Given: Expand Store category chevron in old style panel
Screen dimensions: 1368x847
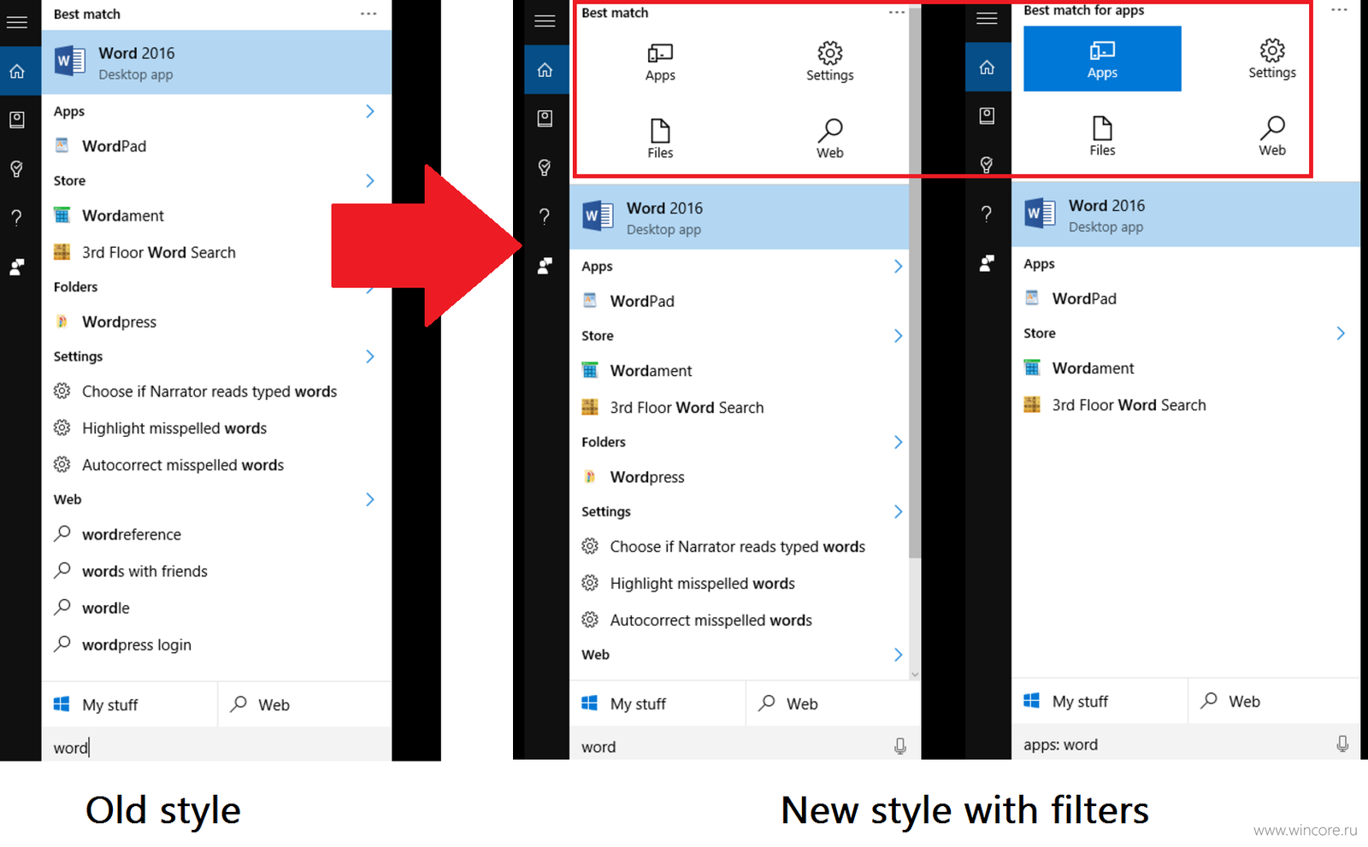Looking at the screenshot, I should pyautogui.click(x=370, y=180).
